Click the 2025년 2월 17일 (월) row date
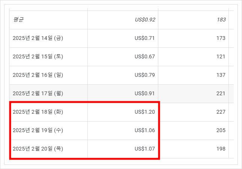This screenshot has height=169, width=242. pos(38,93)
